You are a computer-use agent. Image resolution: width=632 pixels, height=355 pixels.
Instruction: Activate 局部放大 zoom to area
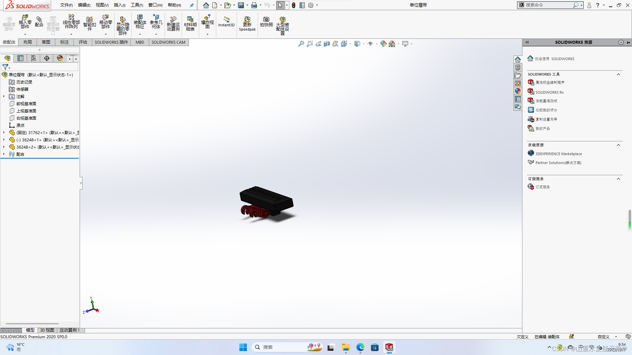(x=309, y=43)
